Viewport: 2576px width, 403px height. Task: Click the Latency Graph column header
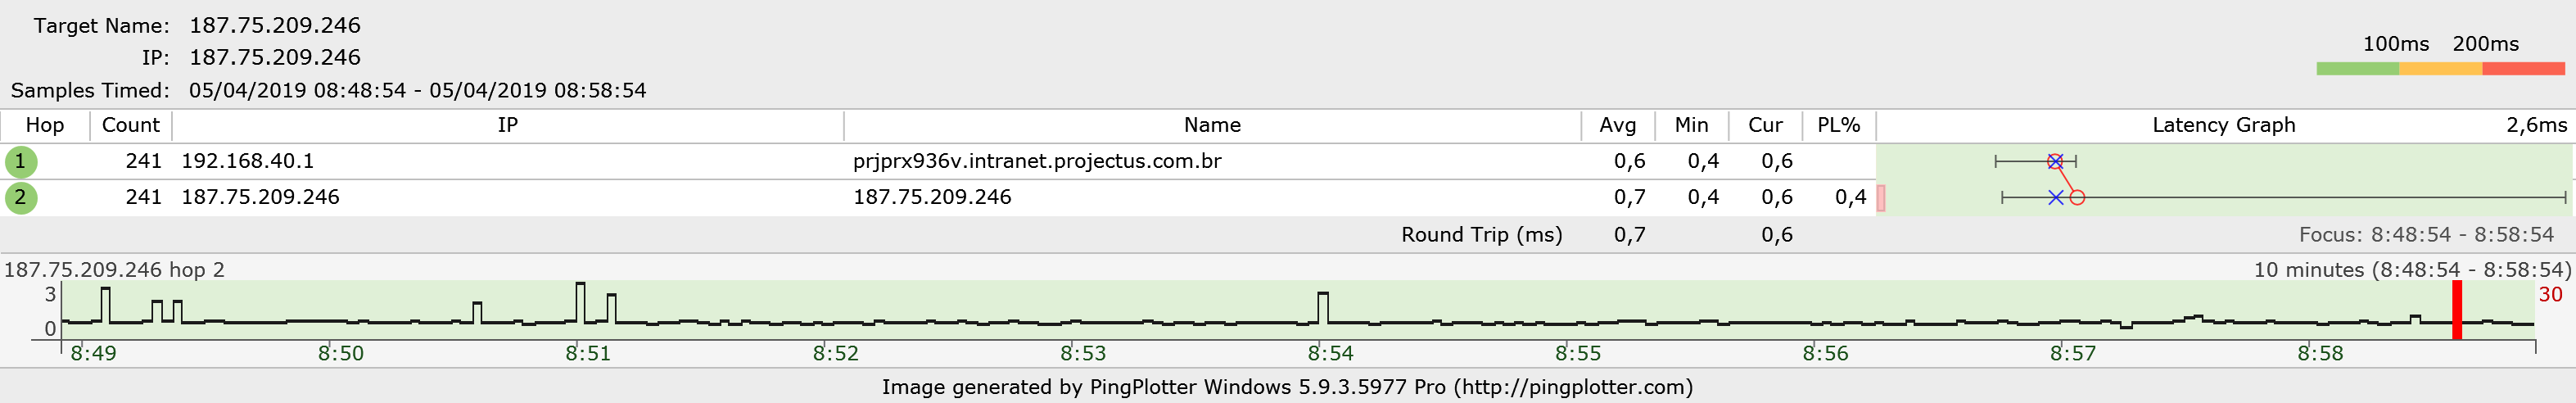point(2224,125)
